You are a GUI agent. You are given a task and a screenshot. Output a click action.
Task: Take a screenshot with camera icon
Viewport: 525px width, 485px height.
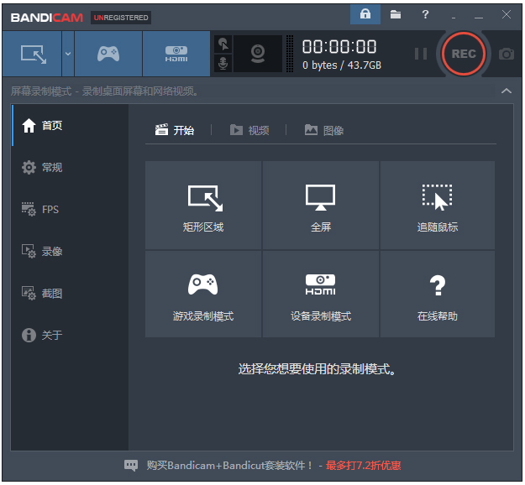click(507, 54)
